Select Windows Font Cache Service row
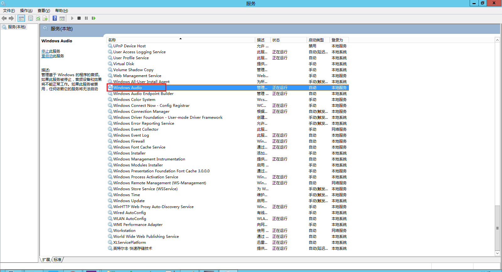This screenshot has width=502, height=272. click(228, 147)
